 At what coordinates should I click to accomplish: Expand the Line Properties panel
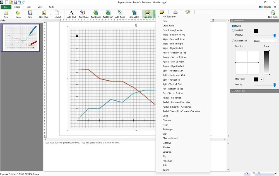point(232,91)
